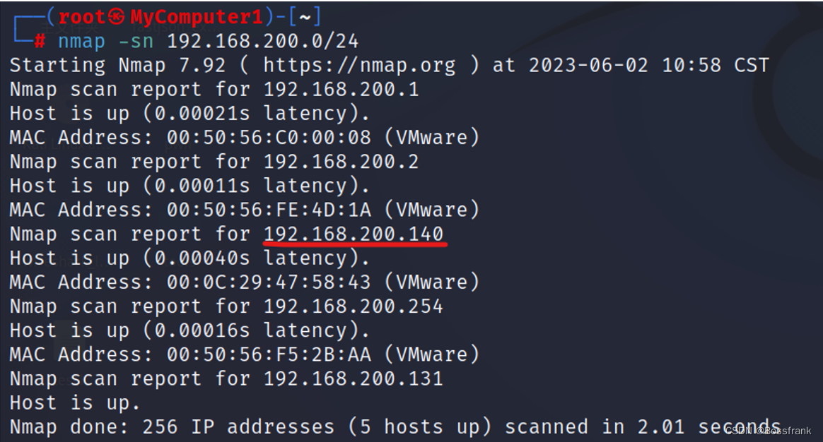823x442 pixels.
Task: Click the 192.168.200.0/24 scan target
Action: [262, 42]
